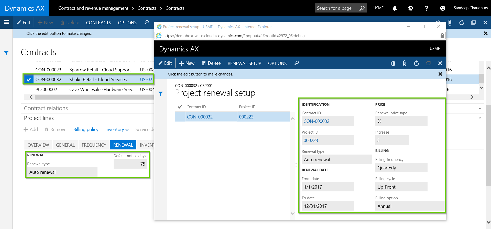The width and height of the screenshot is (491, 229).
Task: Click the first Contracts breadcrumb
Action: 147,8
